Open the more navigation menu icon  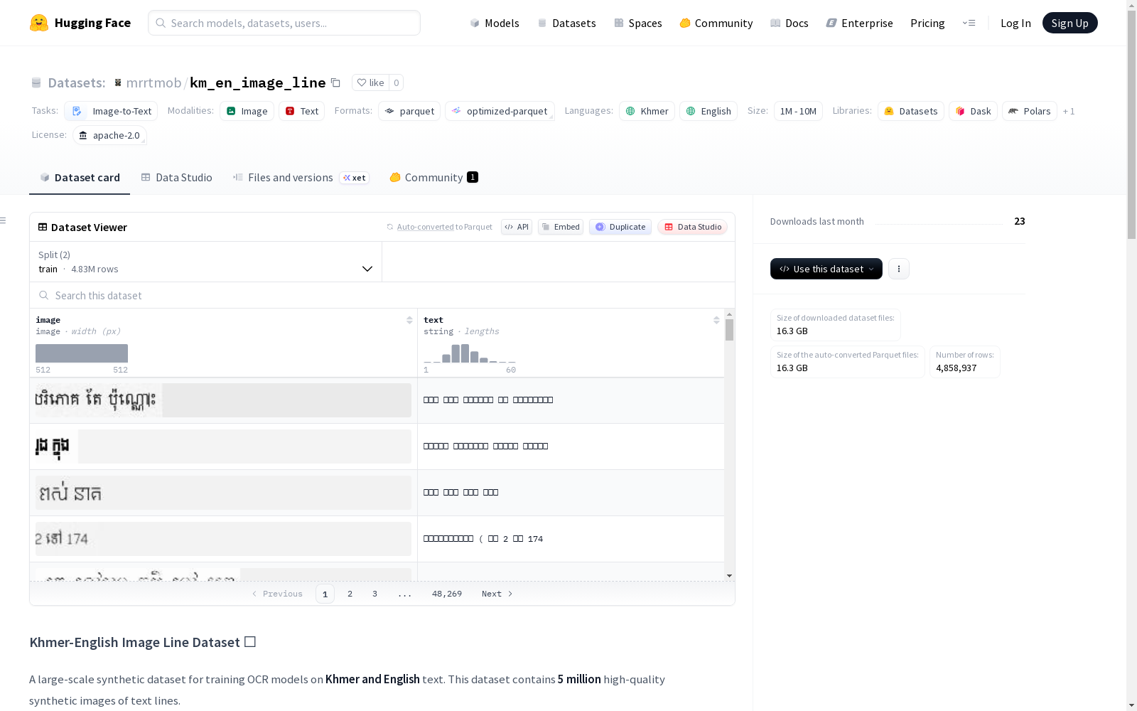[969, 23]
